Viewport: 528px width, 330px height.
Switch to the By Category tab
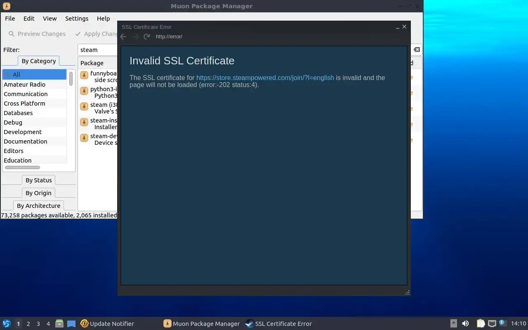[39, 61]
